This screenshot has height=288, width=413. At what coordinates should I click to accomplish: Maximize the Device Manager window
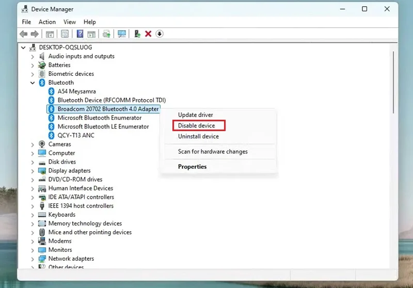click(x=364, y=9)
